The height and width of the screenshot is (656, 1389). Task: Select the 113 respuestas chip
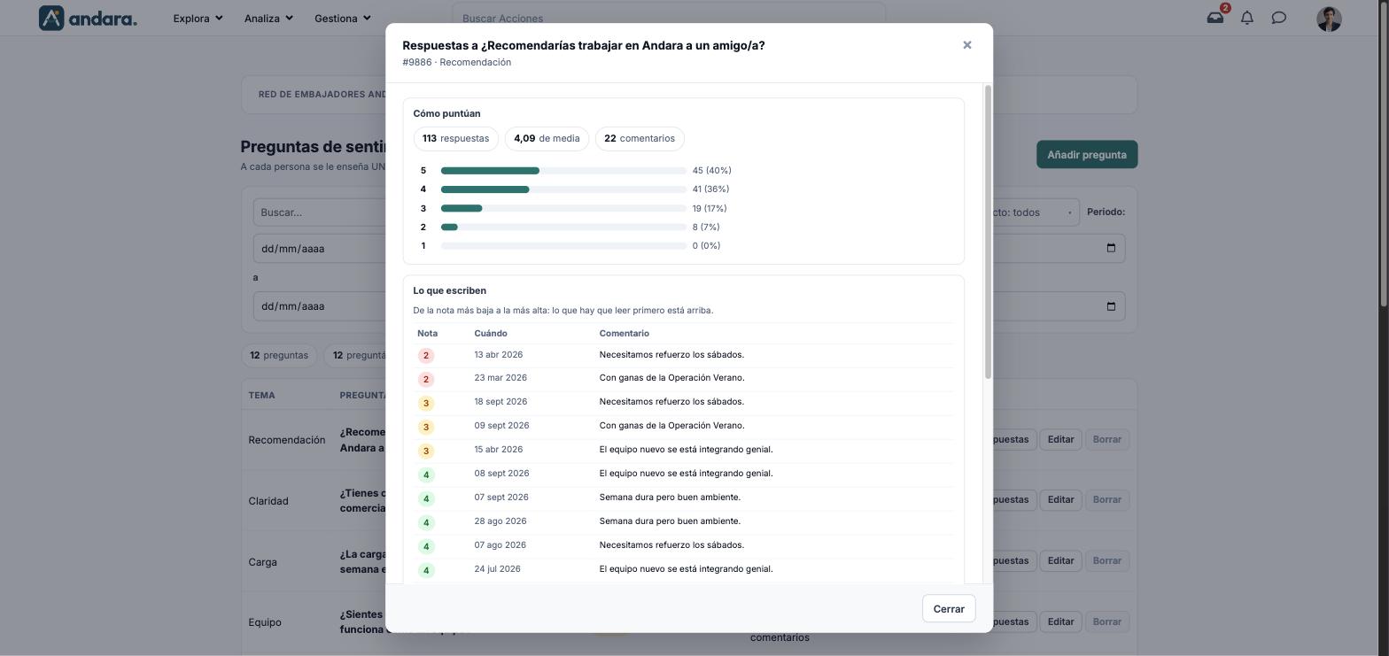point(456,139)
